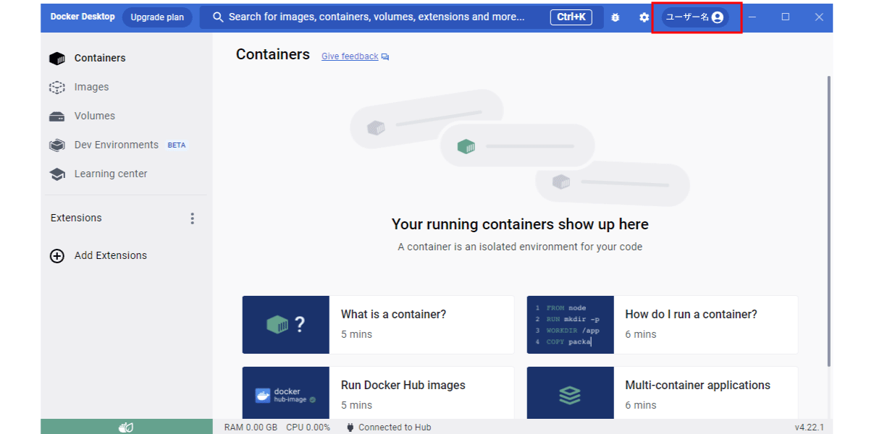The width and height of the screenshot is (869, 434).
Task: Click the Learning center graduation cap icon
Action: (x=57, y=174)
